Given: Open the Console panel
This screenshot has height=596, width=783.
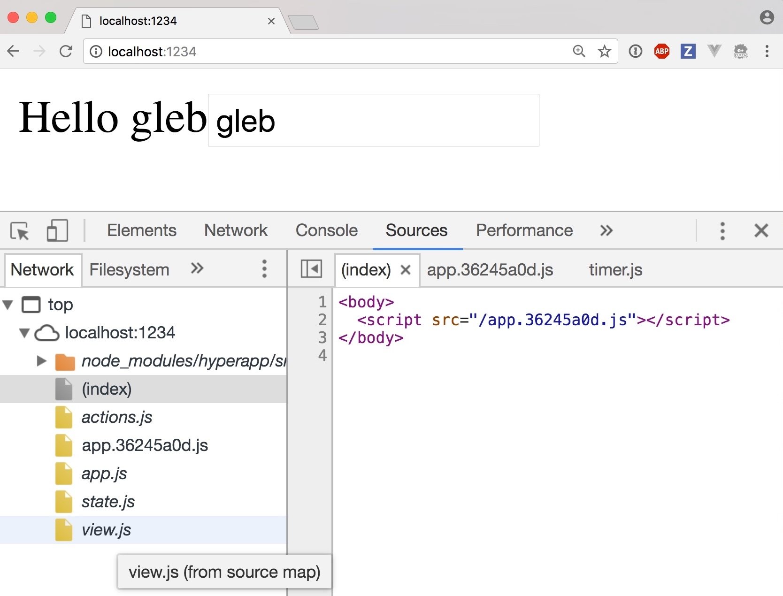Looking at the screenshot, I should (x=327, y=230).
